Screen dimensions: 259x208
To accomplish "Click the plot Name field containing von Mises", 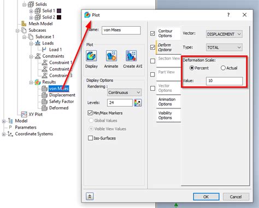I will point(121,30).
